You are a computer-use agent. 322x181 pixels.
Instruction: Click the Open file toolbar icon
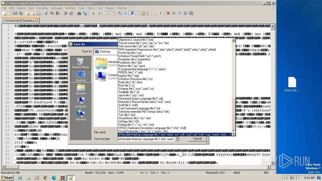click(x=10, y=13)
